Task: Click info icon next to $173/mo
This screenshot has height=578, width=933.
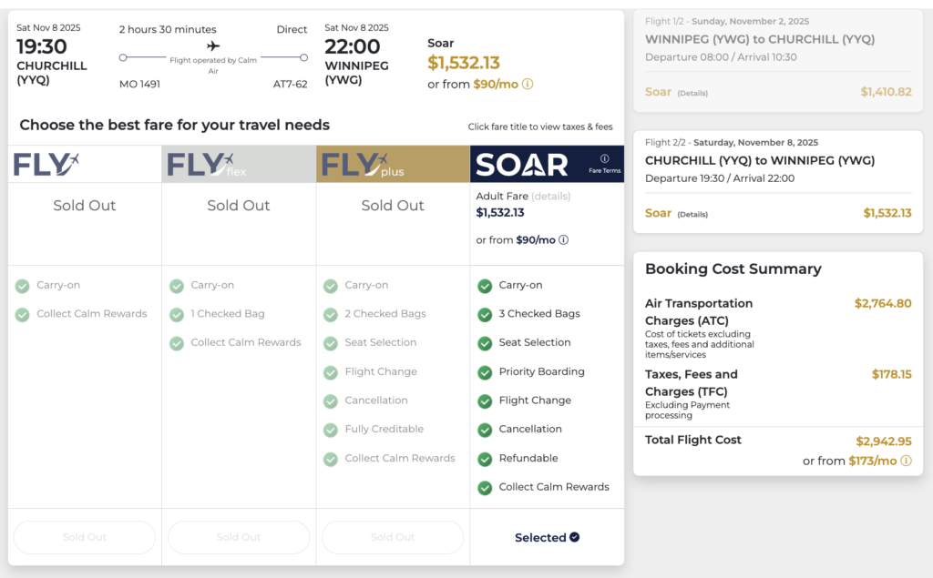Action: click(x=907, y=461)
